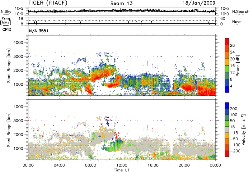
Task: Click the "N.Sky" legend label
Action: [x=6, y=11]
